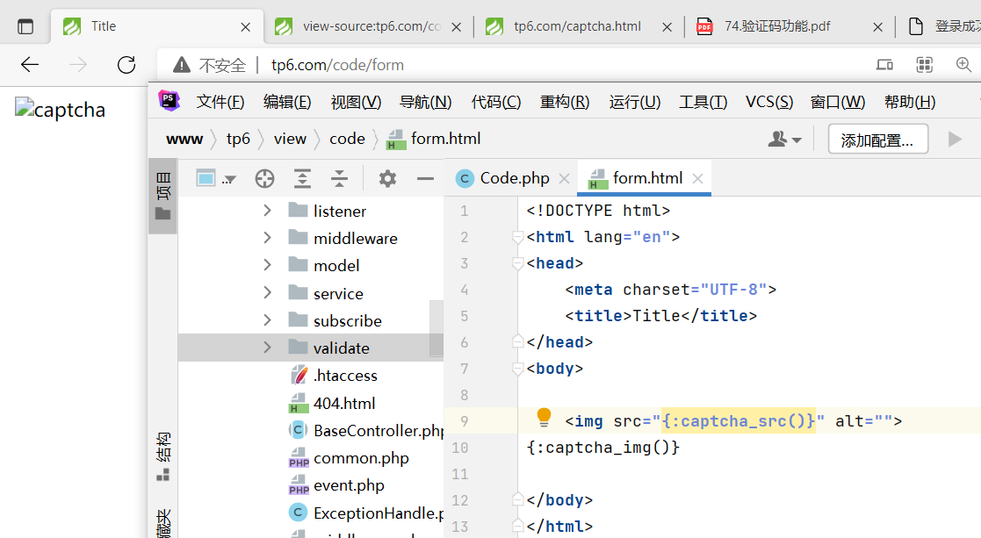Toggle the Structure tool window sidebar tab
Image resolution: width=981 pixels, height=538 pixels.
coord(162,456)
